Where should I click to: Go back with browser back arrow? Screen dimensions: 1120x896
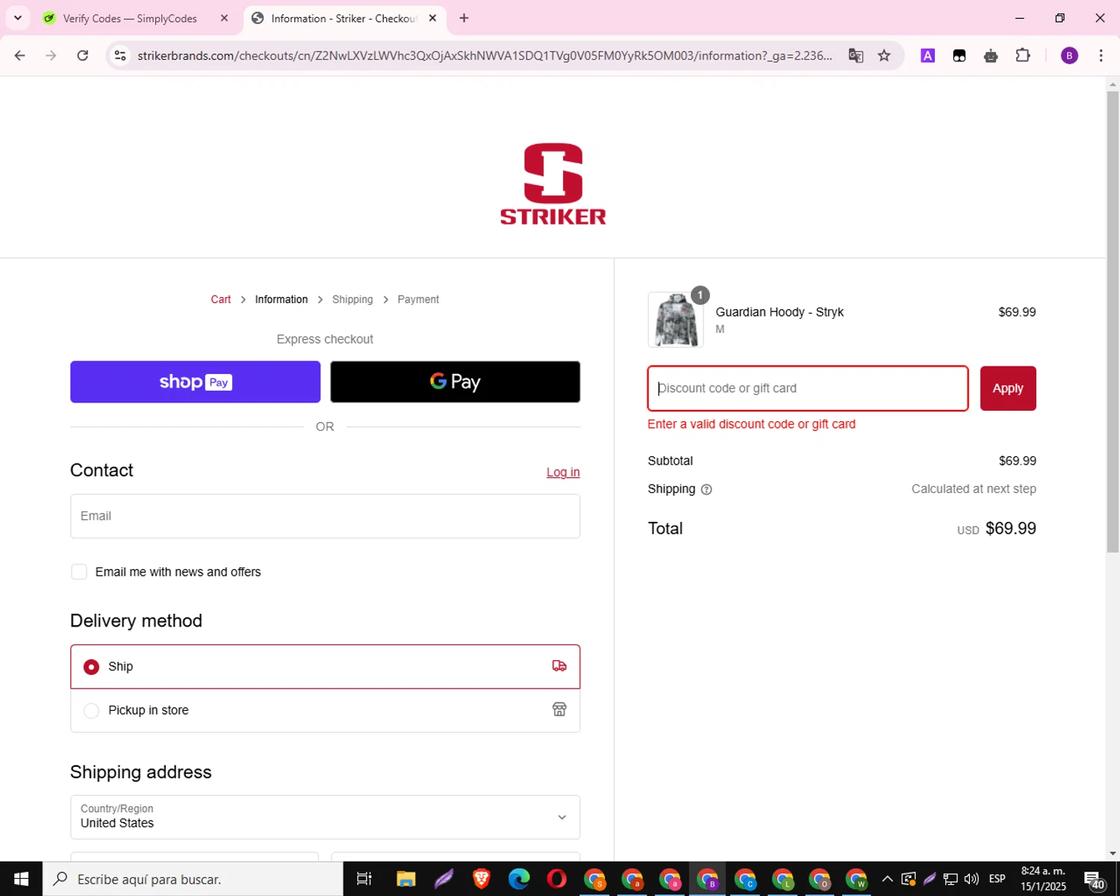(x=20, y=55)
